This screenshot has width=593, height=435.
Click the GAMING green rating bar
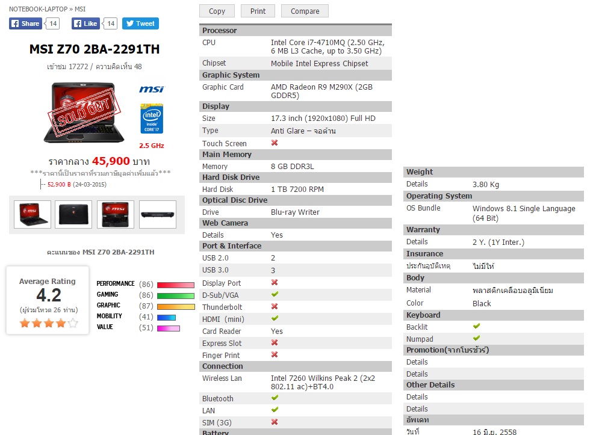pyautogui.click(x=176, y=296)
